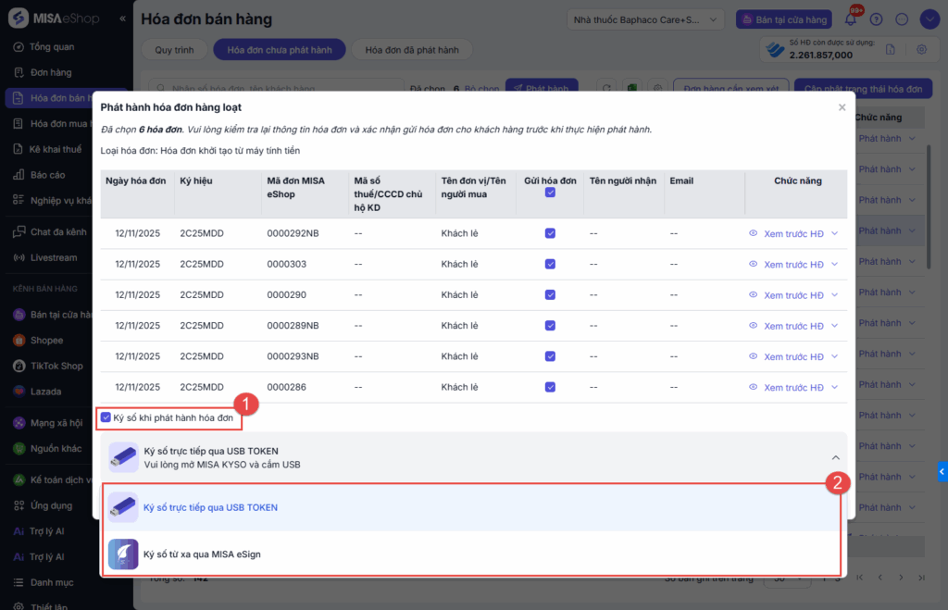
Task: Open the help question mark icon
Action: [x=876, y=19]
